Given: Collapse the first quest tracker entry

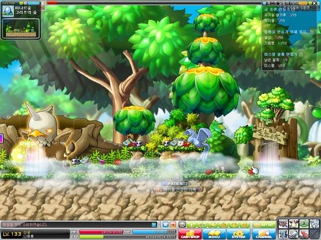Looking at the screenshot, I should (x=293, y=9).
